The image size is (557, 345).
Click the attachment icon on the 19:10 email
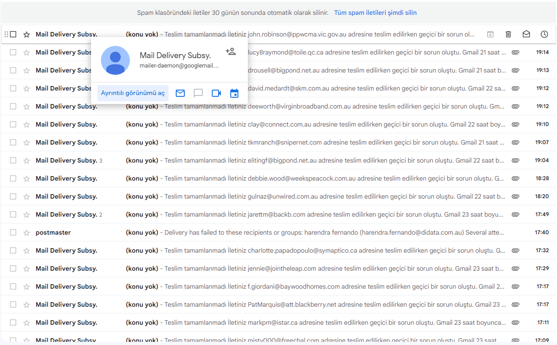[x=516, y=124]
